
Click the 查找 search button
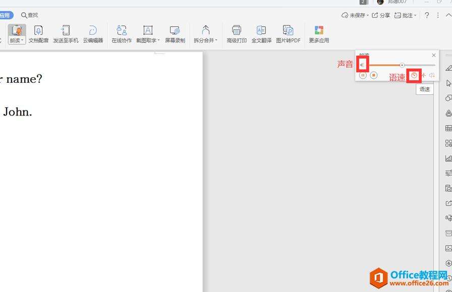click(29, 15)
